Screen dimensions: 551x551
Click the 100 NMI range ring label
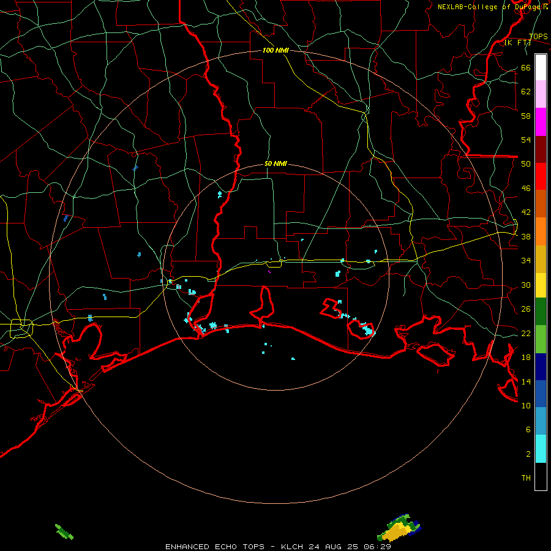tap(275, 50)
